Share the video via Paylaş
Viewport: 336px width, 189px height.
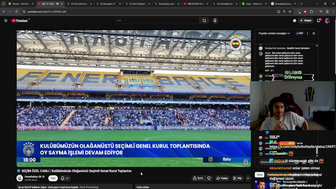pos(222,178)
